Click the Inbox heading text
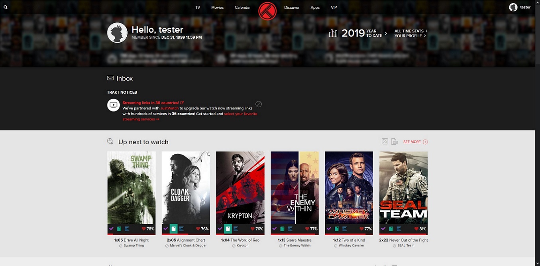Viewport: 540px width, 266px height. tap(125, 79)
